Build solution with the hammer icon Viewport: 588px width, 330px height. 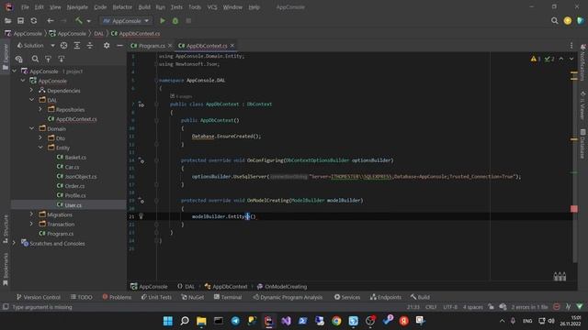79,21
